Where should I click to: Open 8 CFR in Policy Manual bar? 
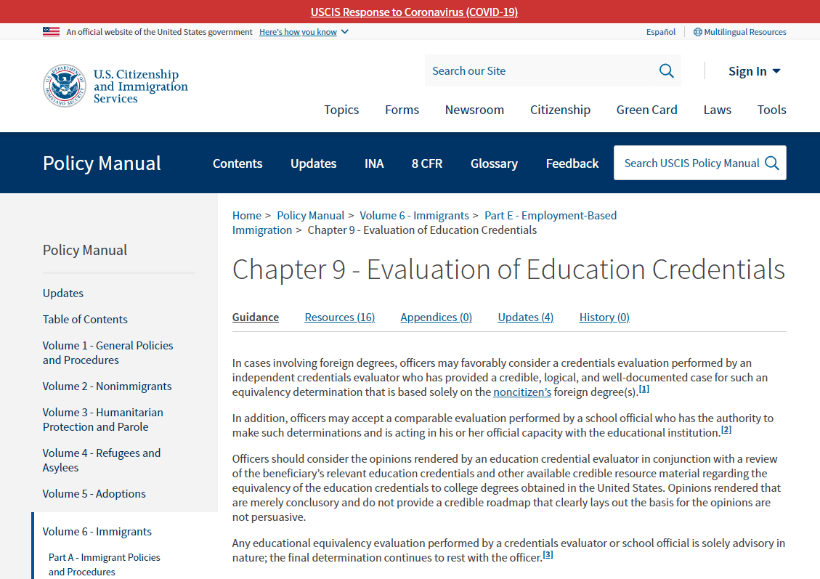click(427, 163)
